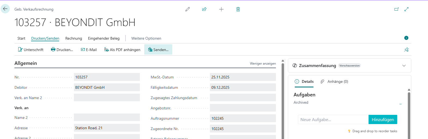Click the Auftragsnummer field 102245
This screenshot has height=139, width=428.
(x=243, y=118)
